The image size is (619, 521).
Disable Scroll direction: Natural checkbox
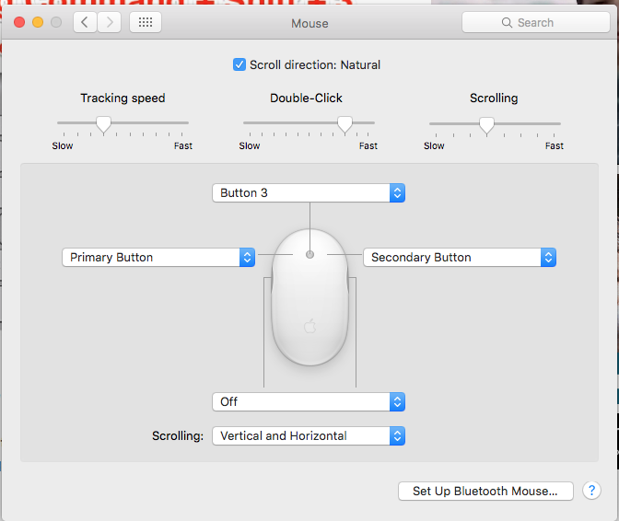pos(239,65)
